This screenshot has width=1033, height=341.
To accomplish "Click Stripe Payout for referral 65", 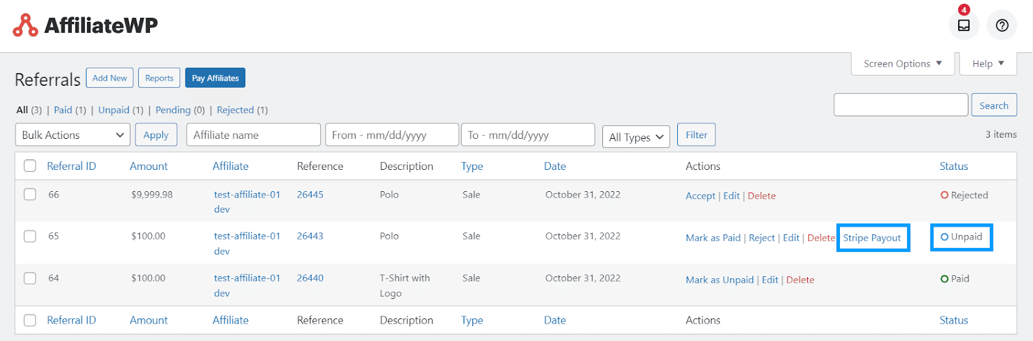I will (x=872, y=238).
